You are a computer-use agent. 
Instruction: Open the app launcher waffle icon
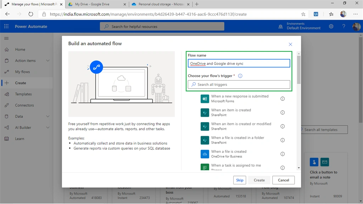pyautogui.click(x=6, y=26)
